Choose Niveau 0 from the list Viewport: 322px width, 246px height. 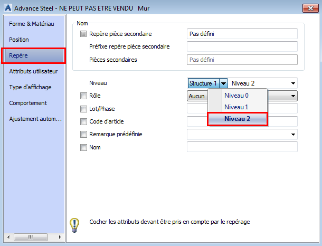pyautogui.click(x=238, y=96)
